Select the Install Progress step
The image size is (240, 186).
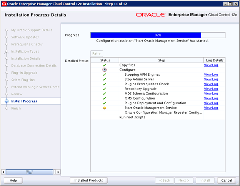[24, 101]
